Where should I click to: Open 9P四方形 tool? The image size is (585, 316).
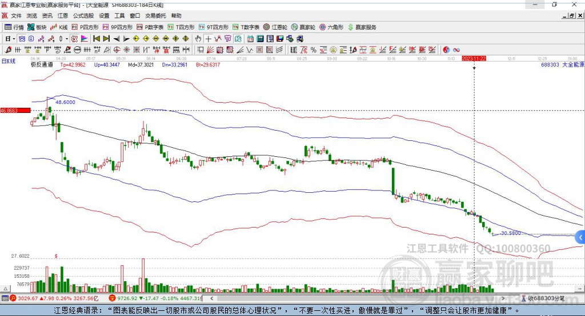pyautogui.click(x=118, y=27)
